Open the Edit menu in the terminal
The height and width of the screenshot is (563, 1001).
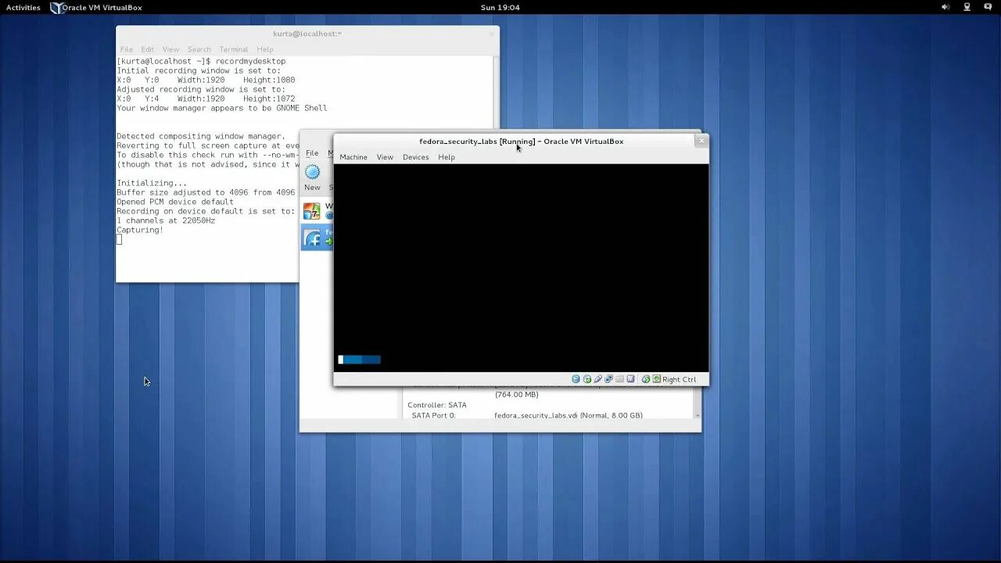point(147,49)
